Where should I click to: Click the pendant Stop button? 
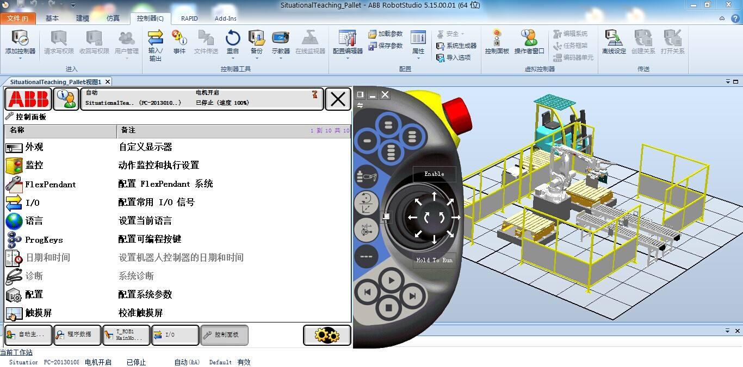pos(388,308)
